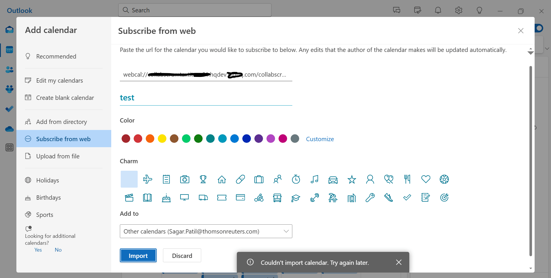Open Outlook settings gear
551x278 pixels.
tap(459, 10)
